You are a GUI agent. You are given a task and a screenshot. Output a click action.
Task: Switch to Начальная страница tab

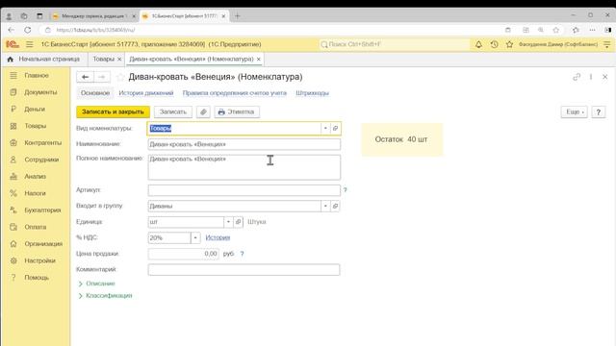[49, 60]
